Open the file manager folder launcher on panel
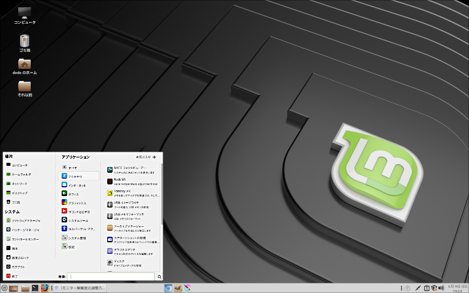Image resolution: width=469 pixels, height=293 pixels. (x=25, y=289)
